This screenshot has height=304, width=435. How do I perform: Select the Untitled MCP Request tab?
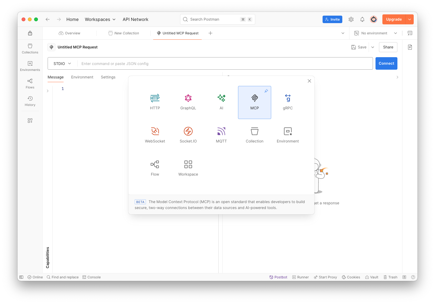(178, 33)
